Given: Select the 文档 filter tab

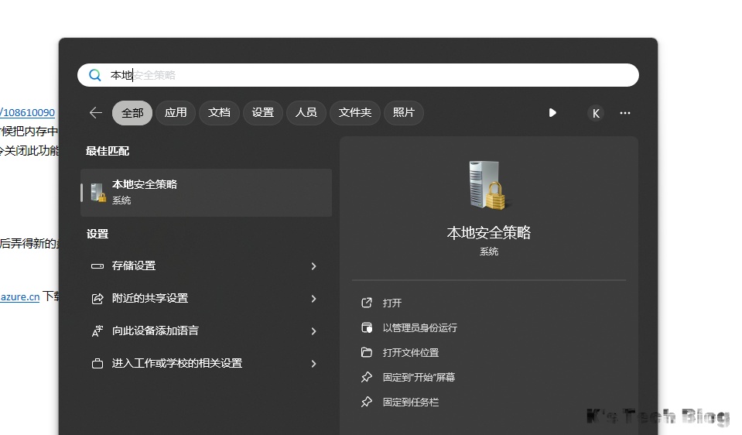Looking at the screenshot, I should (220, 113).
